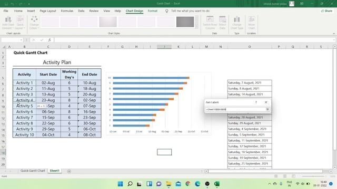Expand the Chart Styles gallery More arrow
The width and height of the screenshot is (337, 189).
[196, 26]
